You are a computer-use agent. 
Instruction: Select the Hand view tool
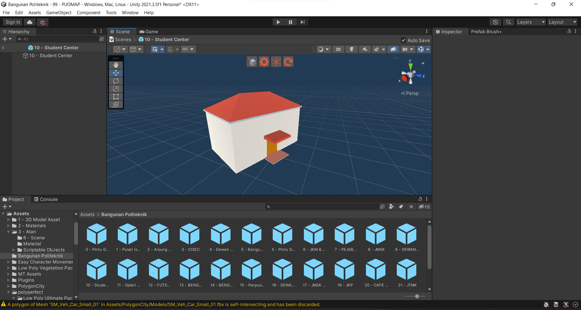116,65
